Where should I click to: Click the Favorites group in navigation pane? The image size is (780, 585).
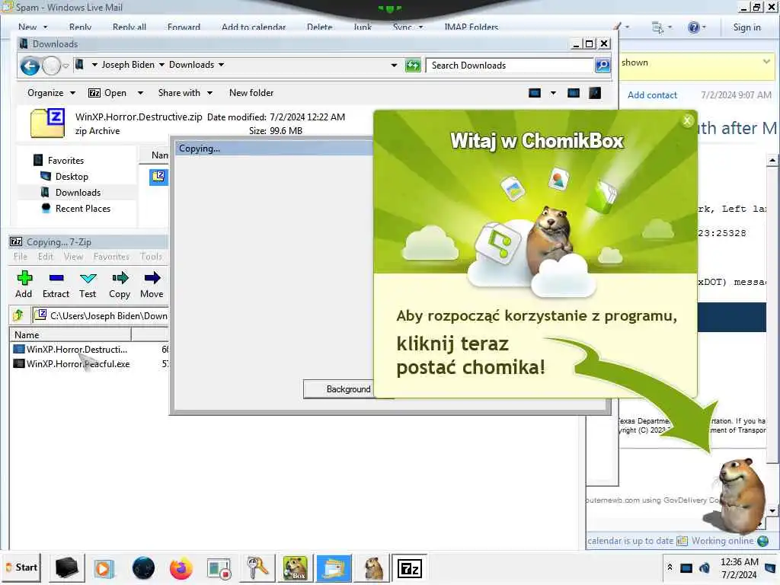click(66, 161)
